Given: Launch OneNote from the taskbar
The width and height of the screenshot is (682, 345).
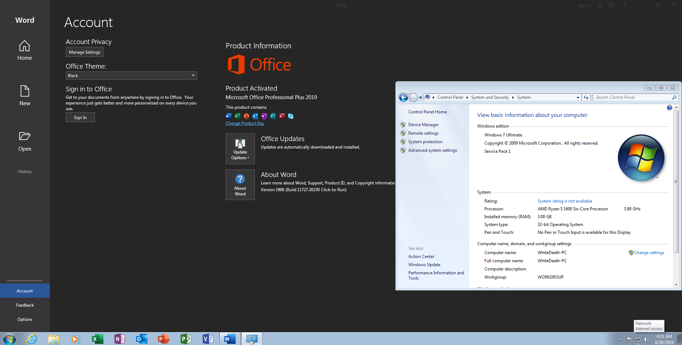Looking at the screenshot, I should 119,339.
